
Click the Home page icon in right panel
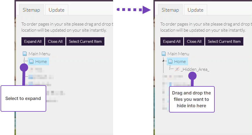(170, 61)
